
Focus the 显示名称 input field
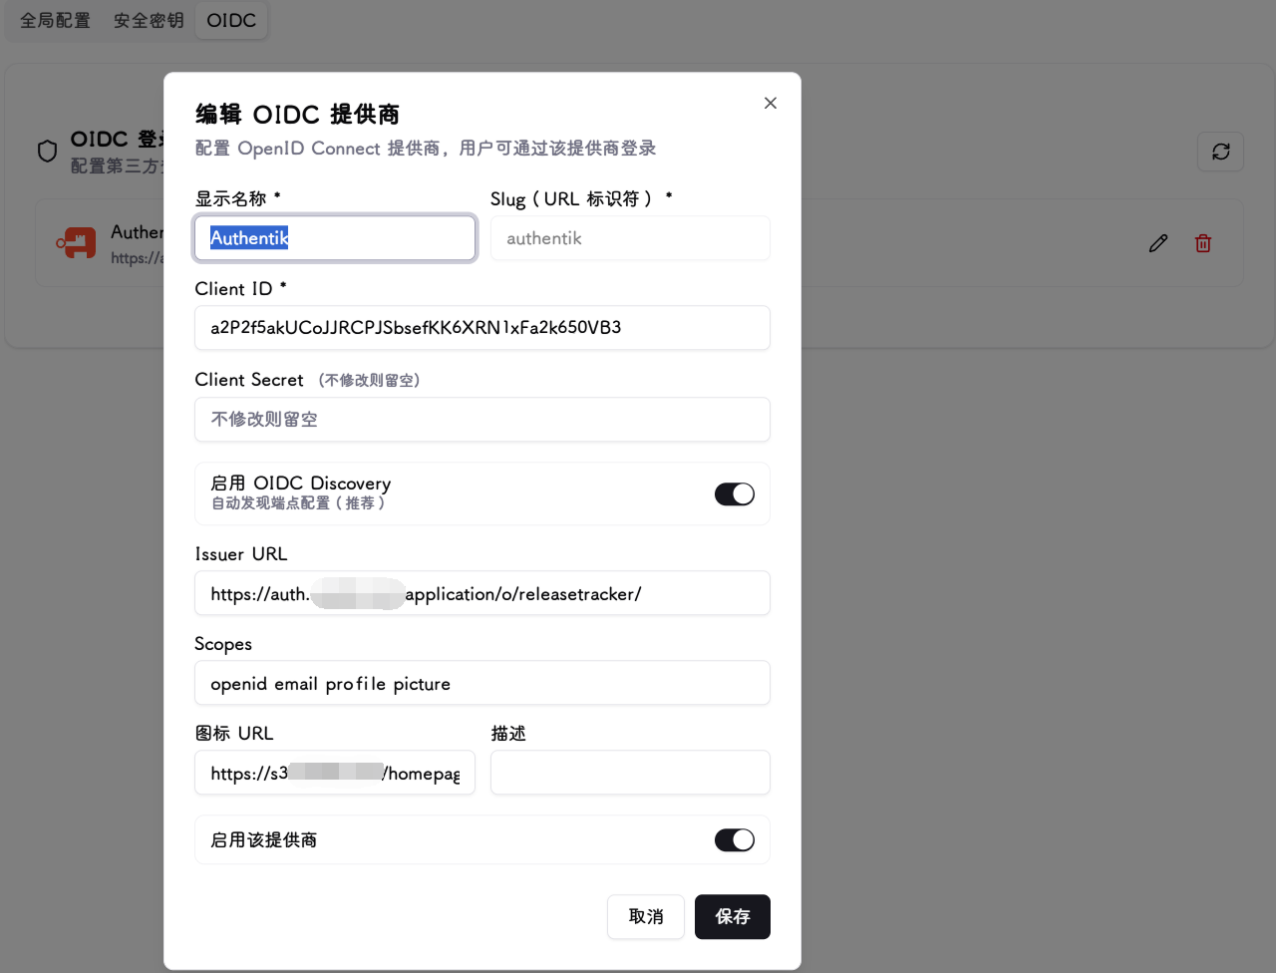[x=335, y=238]
